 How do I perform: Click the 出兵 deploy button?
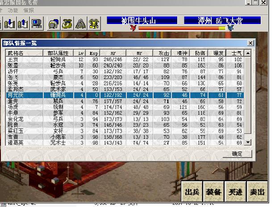coord(192,191)
